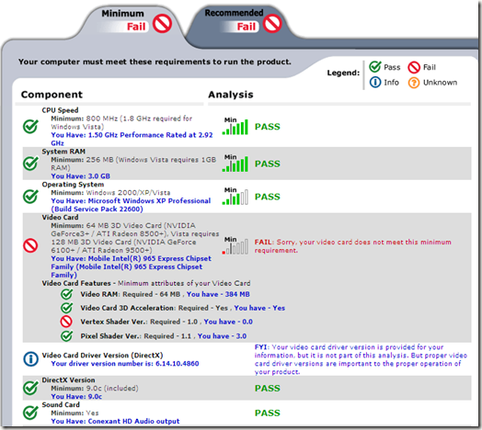Click the Video Card fail icon
Image resolution: width=482 pixels, height=430 pixels.
tap(30, 245)
